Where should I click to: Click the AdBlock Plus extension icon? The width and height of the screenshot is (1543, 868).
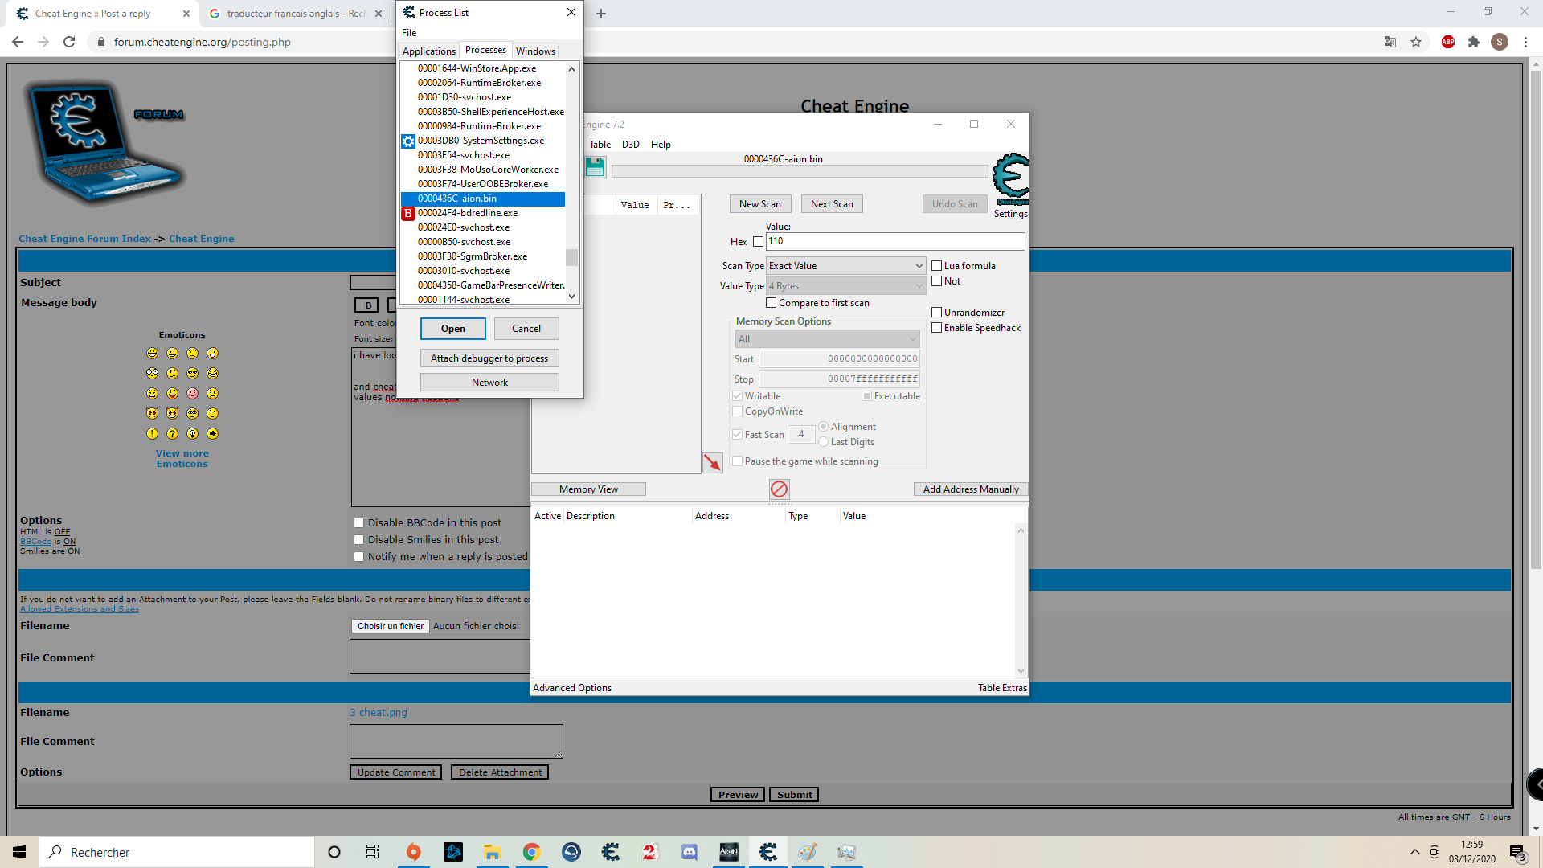[x=1447, y=42]
